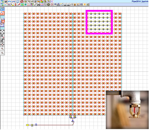Click the zoom-to-extents four-arrow icon
149x130 pixels.
coord(2,32)
